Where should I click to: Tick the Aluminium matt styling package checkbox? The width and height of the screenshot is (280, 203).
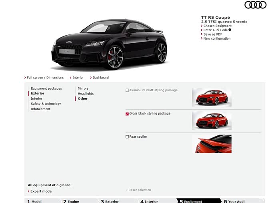click(127, 90)
